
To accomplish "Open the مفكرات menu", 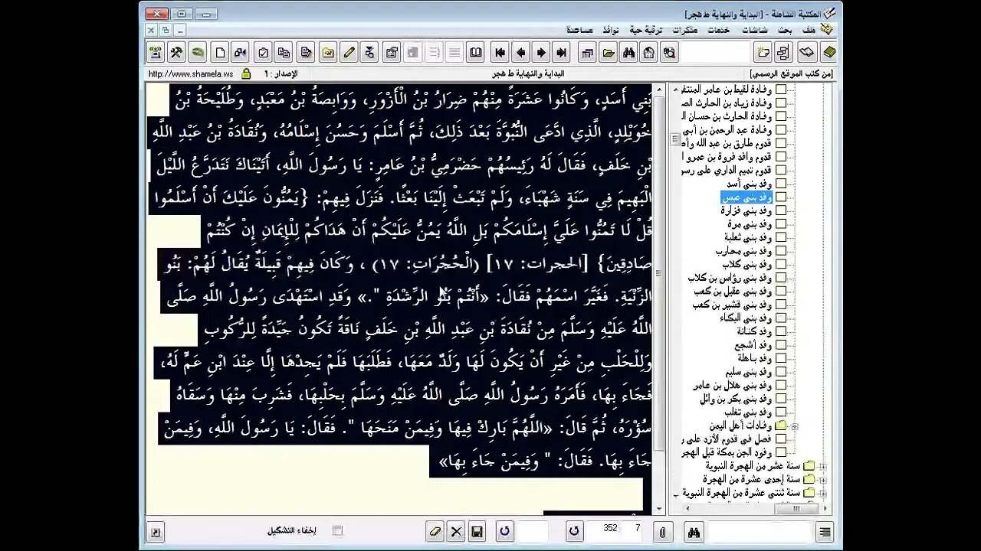I will pos(684,30).
